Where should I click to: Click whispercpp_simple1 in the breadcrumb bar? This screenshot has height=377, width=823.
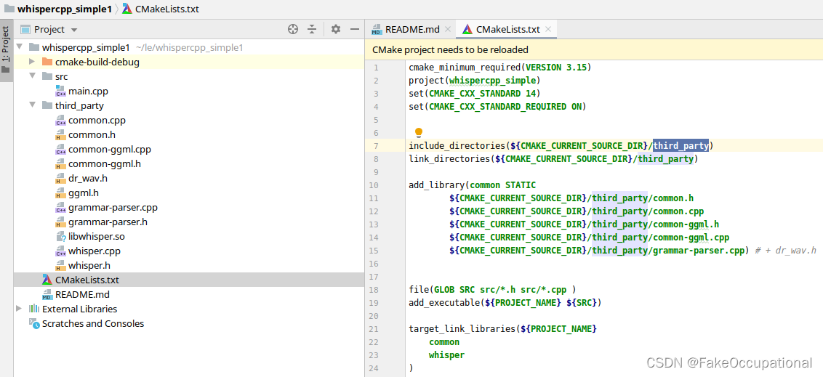(64, 9)
